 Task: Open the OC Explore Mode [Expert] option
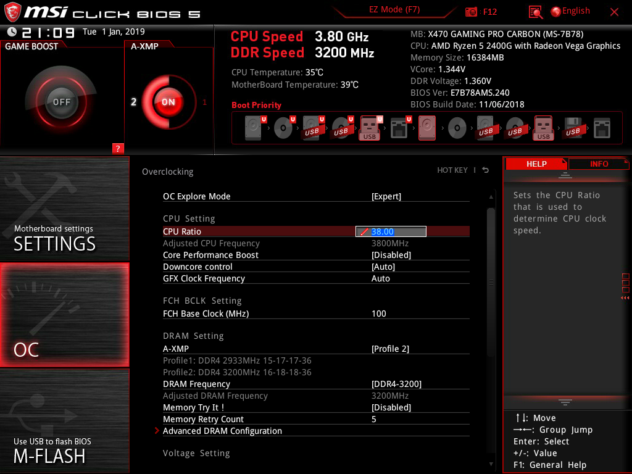tap(316, 196)
